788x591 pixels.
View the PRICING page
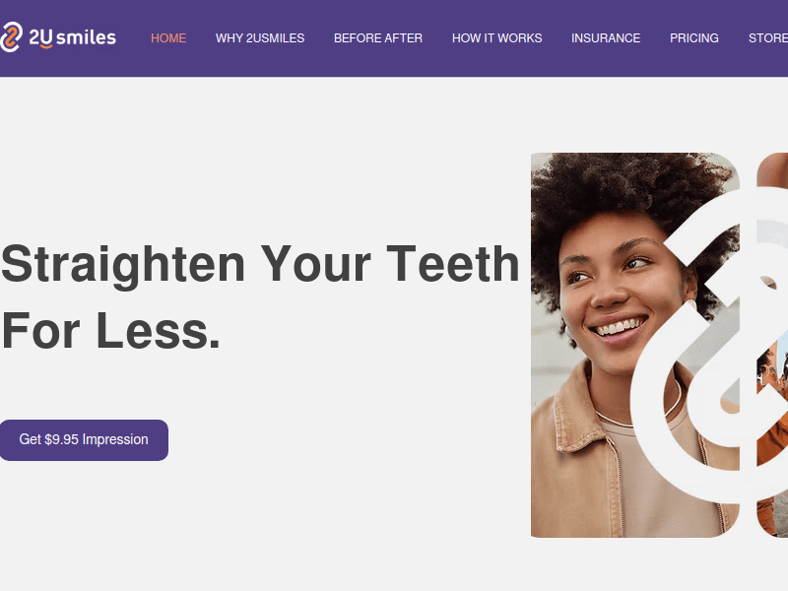pyautogui.click(x=694, y=38)
